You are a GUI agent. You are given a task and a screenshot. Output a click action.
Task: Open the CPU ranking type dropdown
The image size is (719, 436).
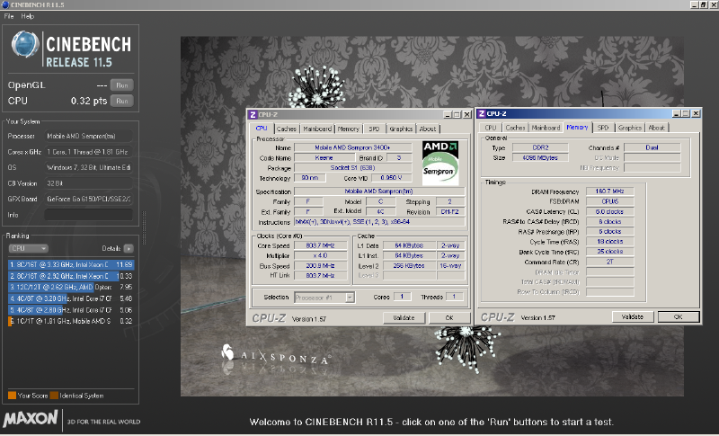point(28,248)
